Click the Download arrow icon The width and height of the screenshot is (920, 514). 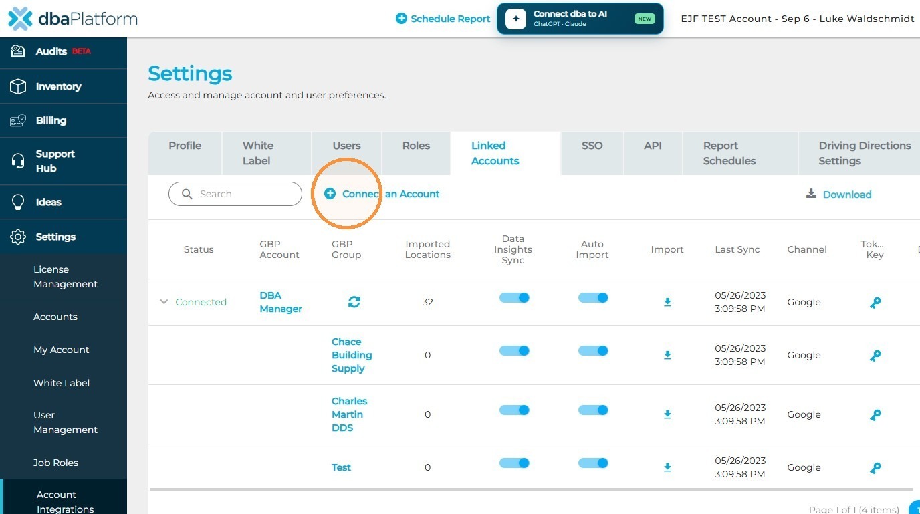click(811, 194)
